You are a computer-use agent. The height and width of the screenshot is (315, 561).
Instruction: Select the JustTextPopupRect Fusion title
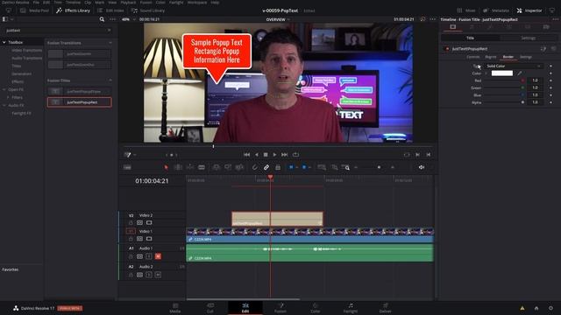click(80, 102)
